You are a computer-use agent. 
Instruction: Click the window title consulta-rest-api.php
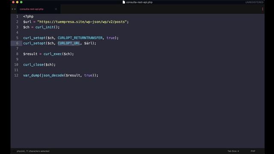139,2
